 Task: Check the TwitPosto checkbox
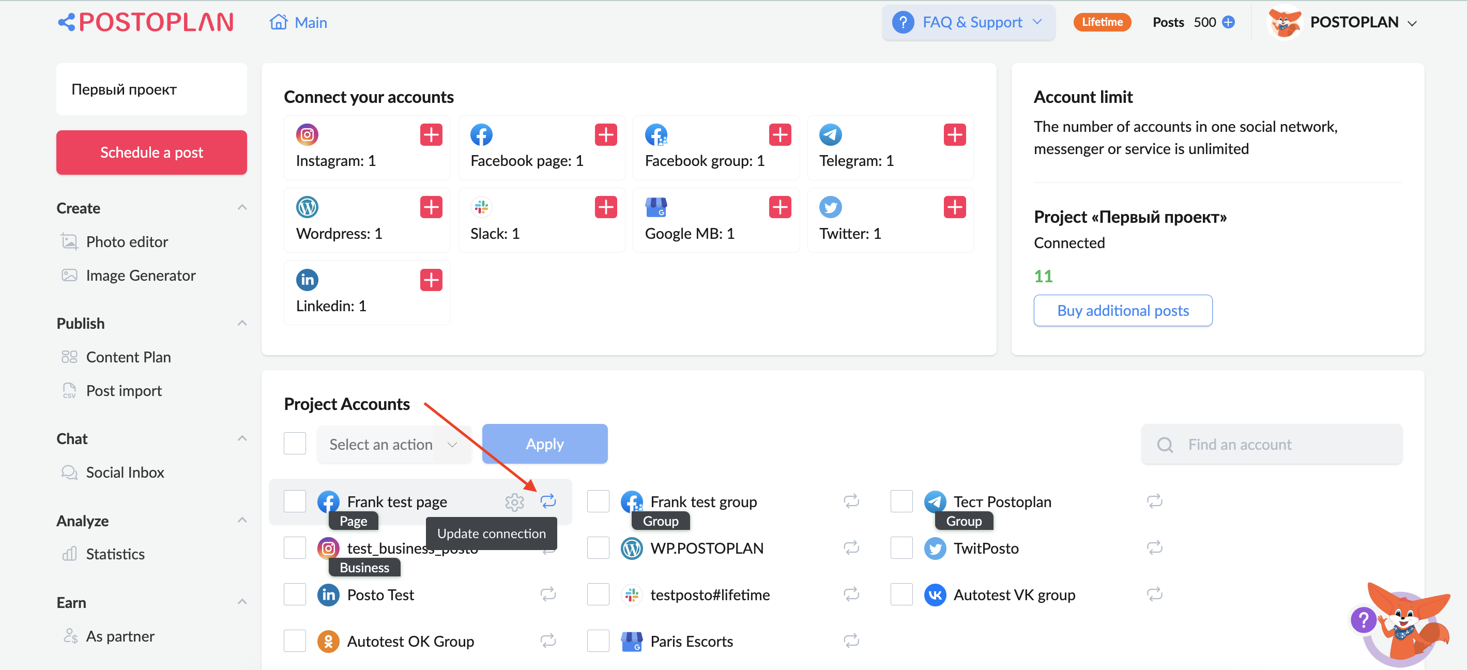[x=901, y=548]
